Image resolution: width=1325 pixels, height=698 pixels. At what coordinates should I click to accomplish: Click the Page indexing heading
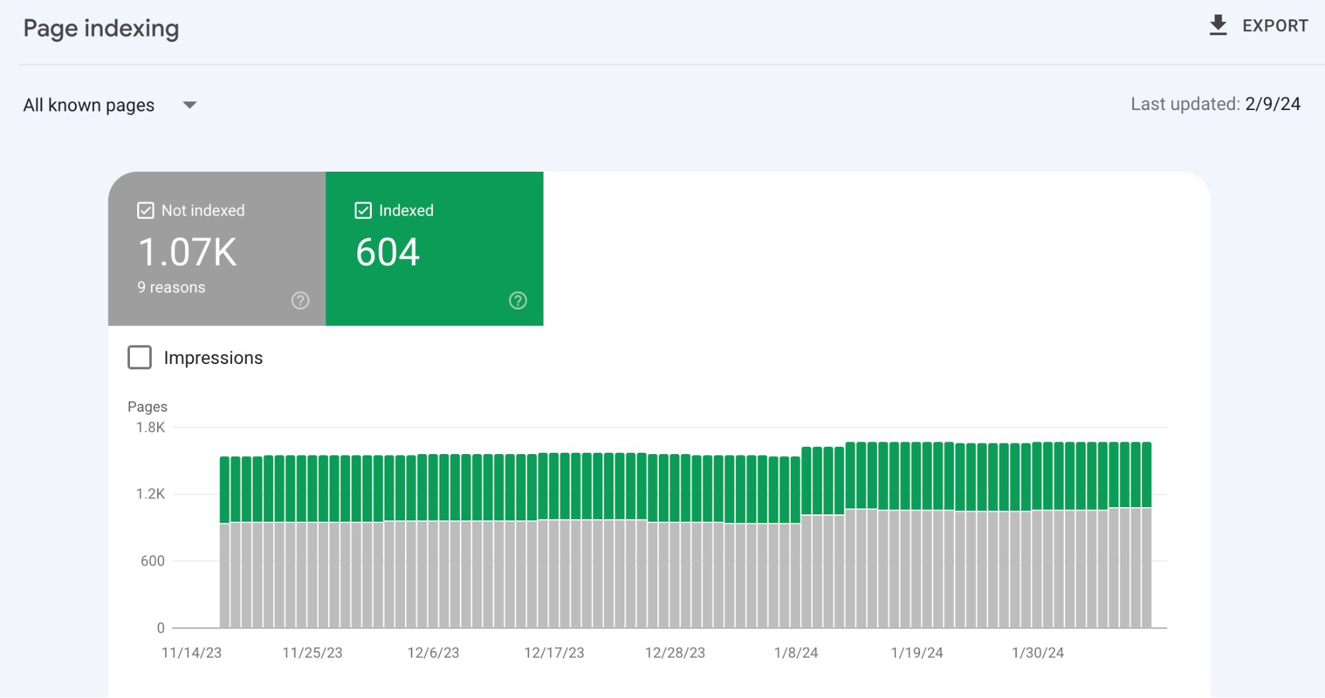[x=101, y=29]
